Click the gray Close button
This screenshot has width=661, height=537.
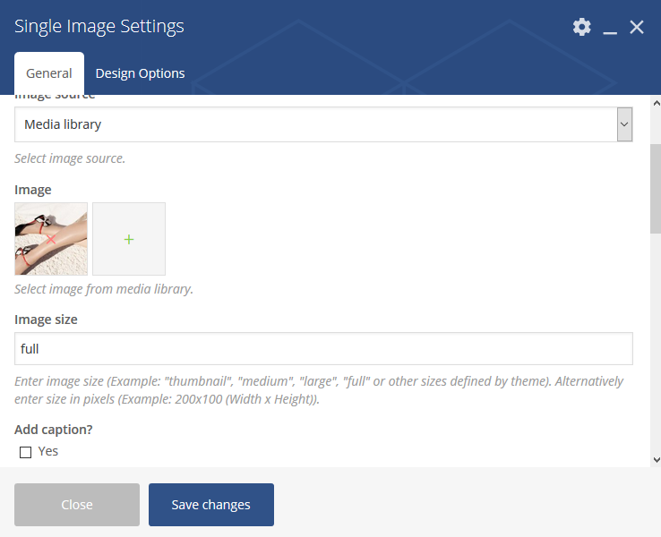tap(77, 505)
